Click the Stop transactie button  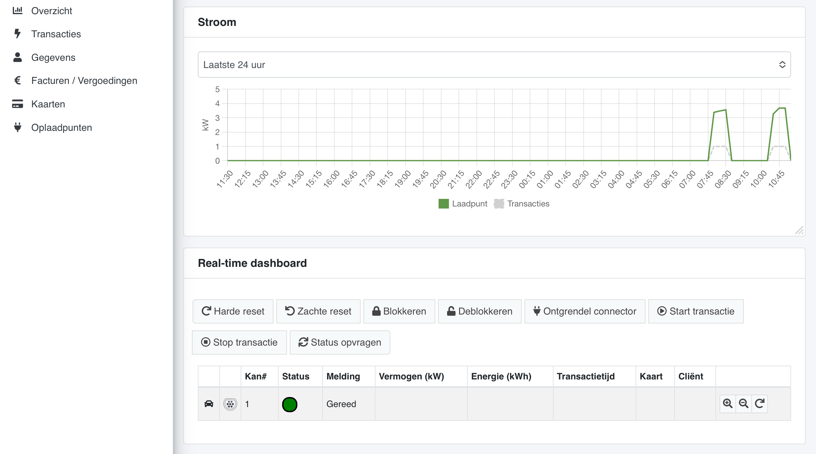(x=239, y=342)
